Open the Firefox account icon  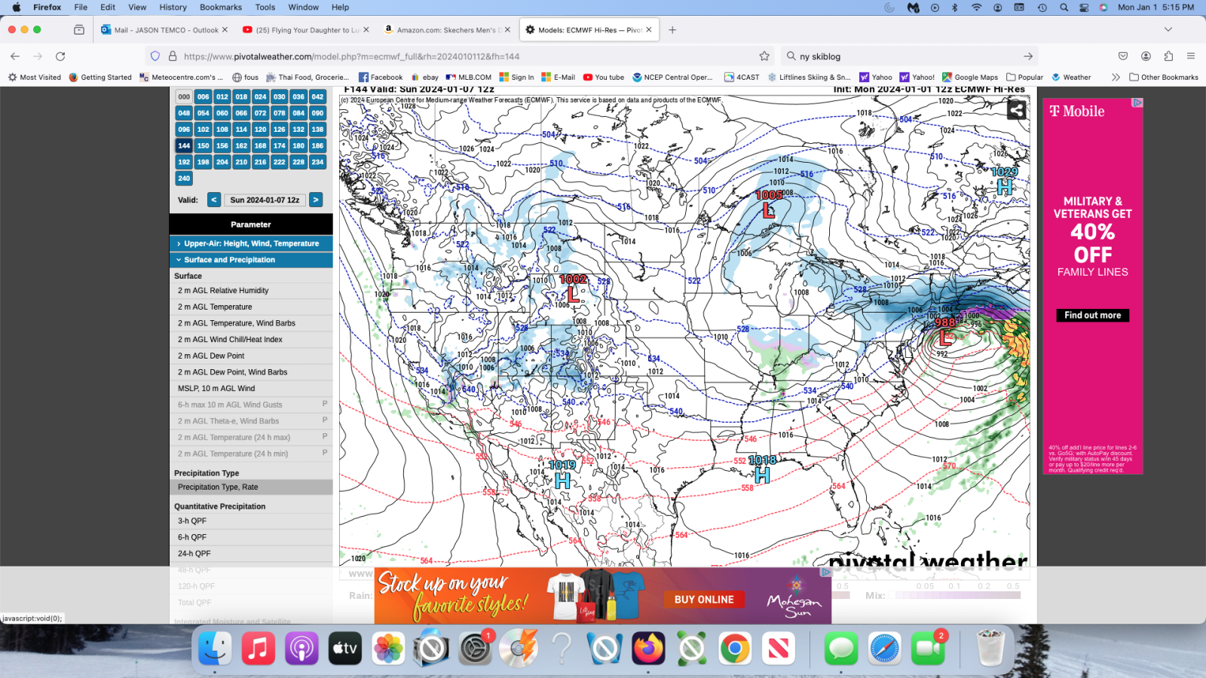(x=1146, y=56)
